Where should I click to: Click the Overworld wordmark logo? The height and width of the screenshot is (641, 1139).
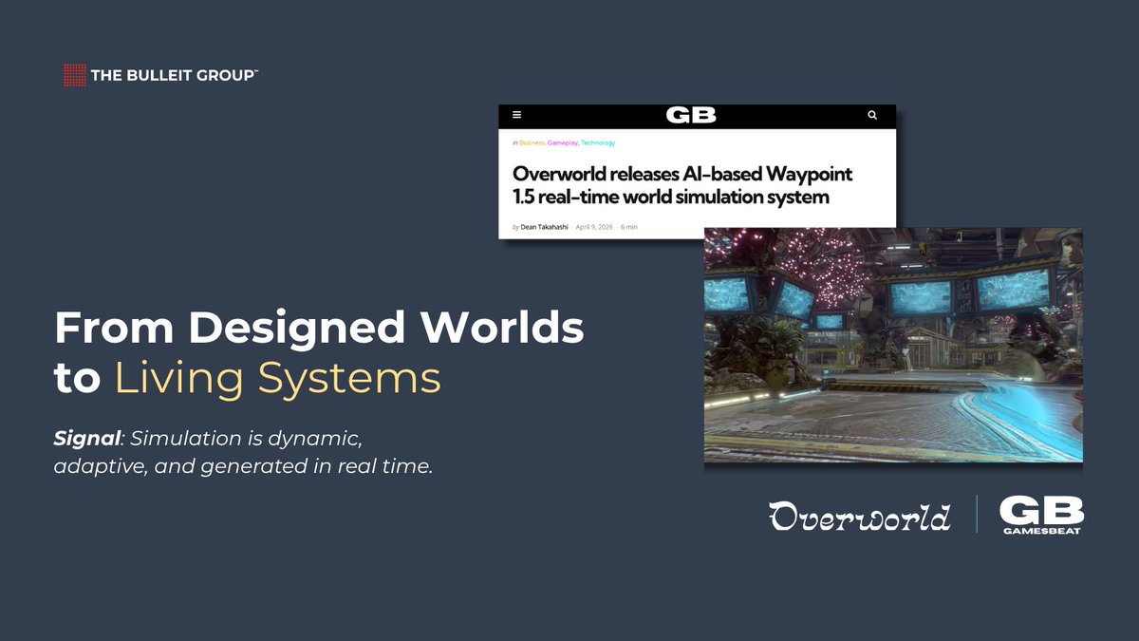click(860, 516)
